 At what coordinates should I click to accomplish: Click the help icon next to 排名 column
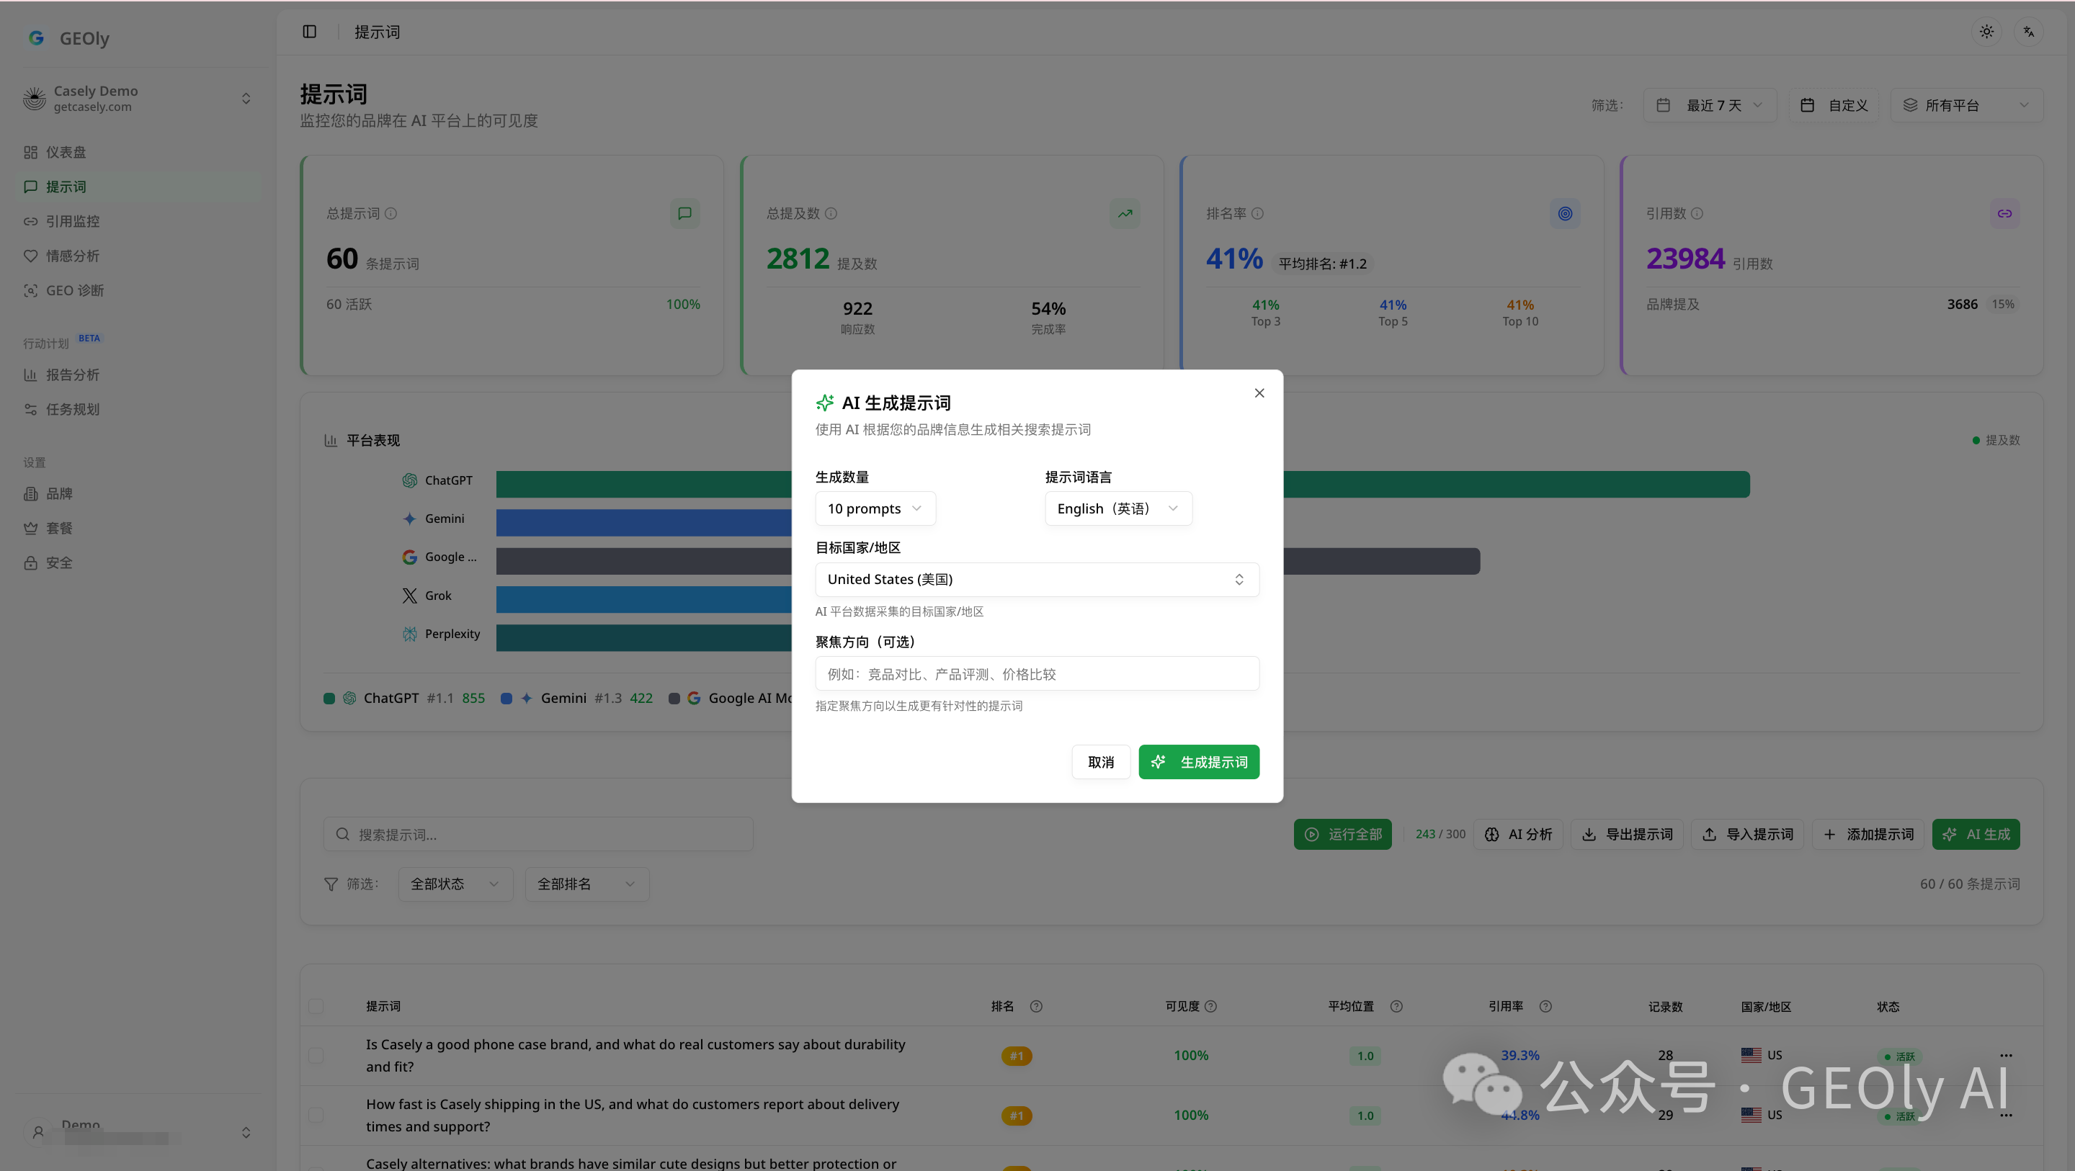tap(1036, 1006)
